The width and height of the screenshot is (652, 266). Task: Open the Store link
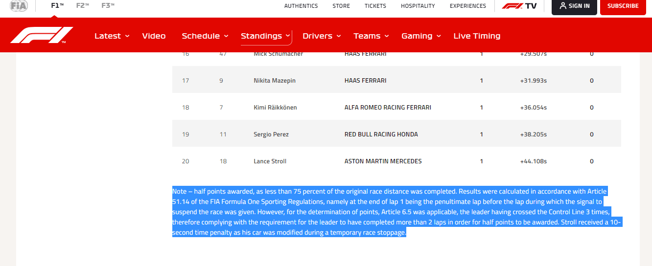tap(341, 6)
